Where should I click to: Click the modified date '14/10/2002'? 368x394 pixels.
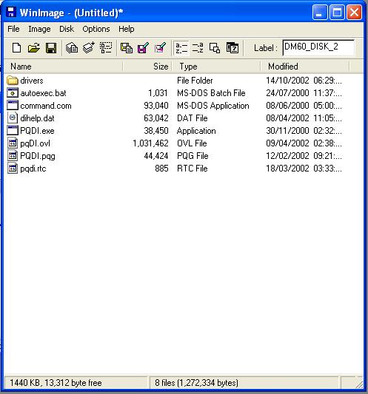287,81
